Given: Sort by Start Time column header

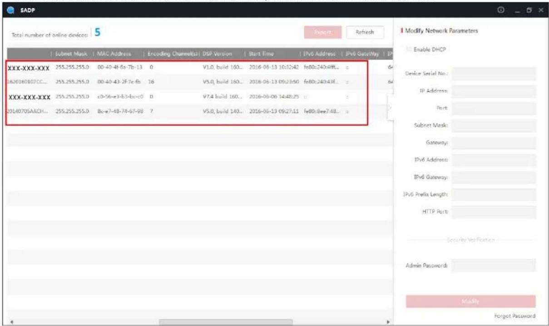Looking at the screenshot, I should (x=260, y=54).
